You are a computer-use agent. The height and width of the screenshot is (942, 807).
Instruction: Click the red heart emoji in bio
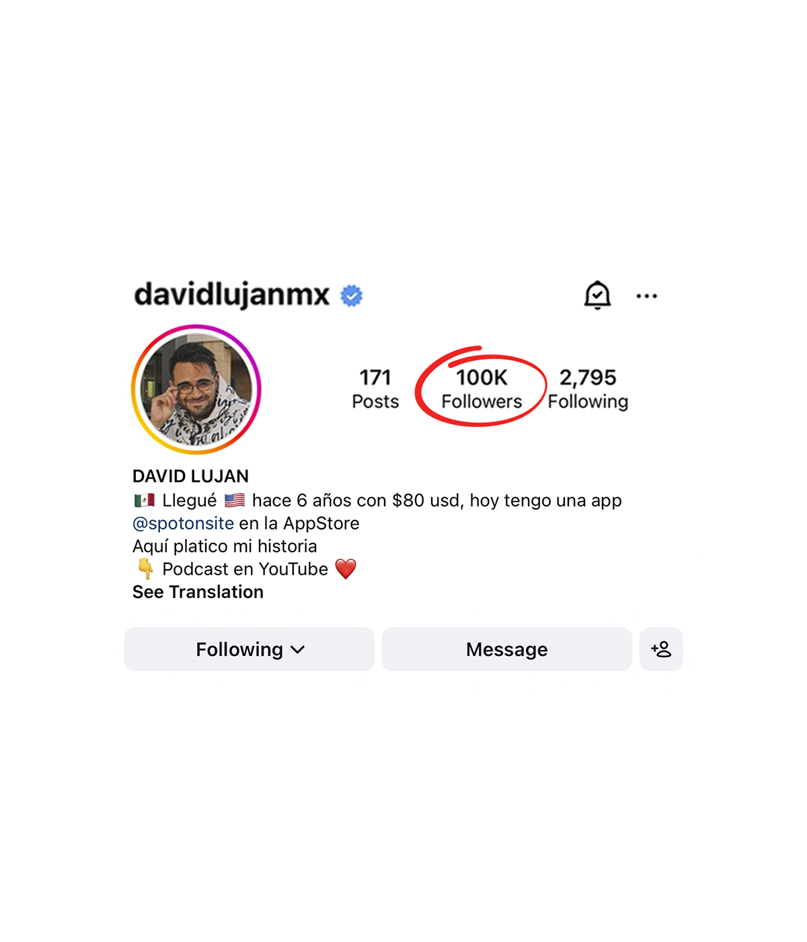tap(346, 569)
